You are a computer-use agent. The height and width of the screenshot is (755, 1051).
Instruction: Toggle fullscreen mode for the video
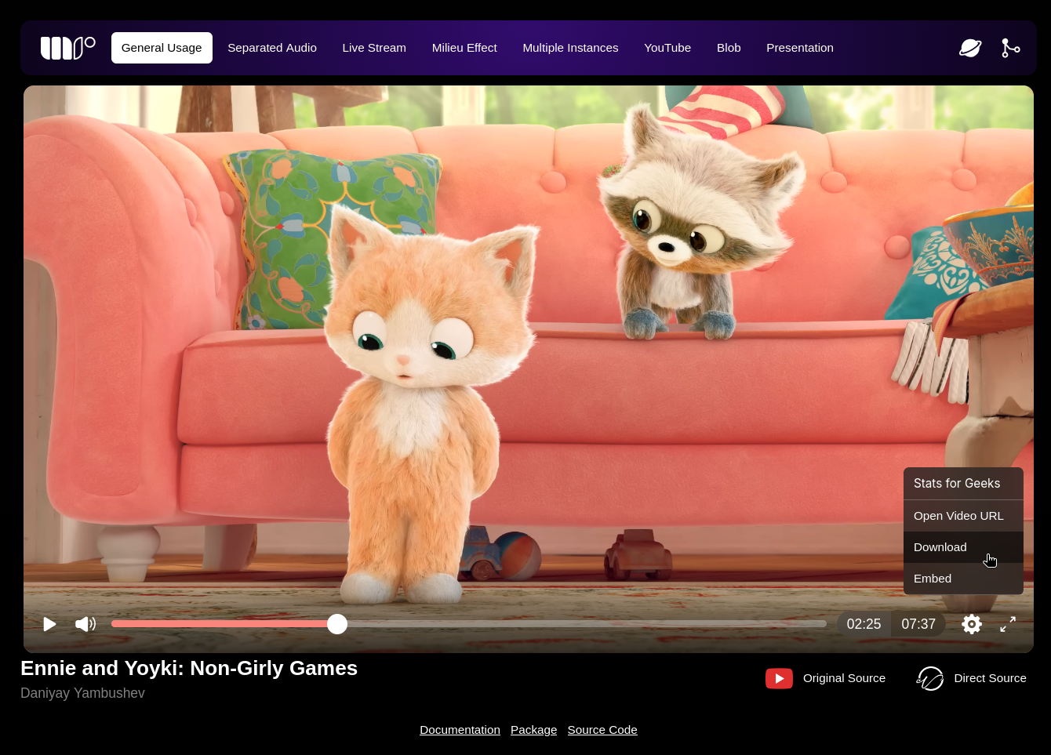coord(1008,624)
